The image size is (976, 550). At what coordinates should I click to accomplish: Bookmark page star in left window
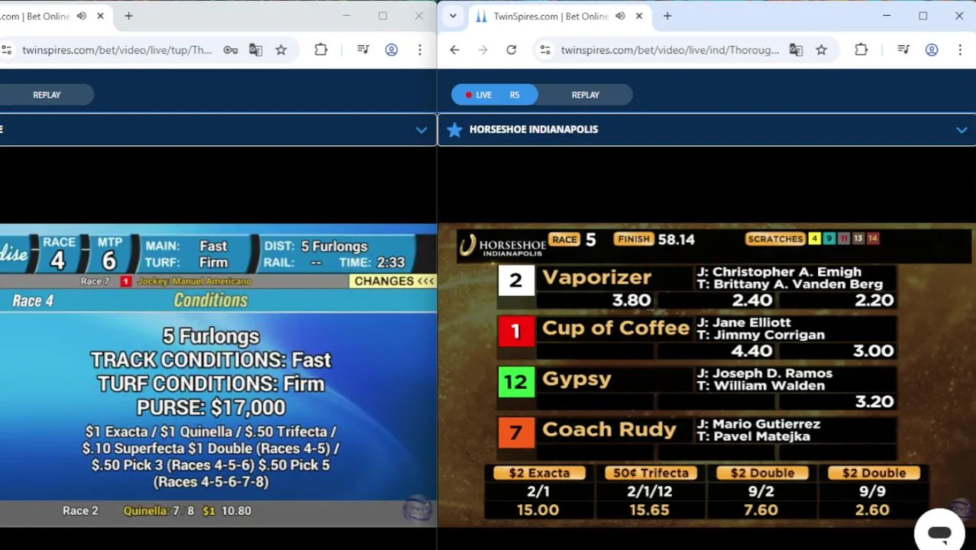pos(281,50)
